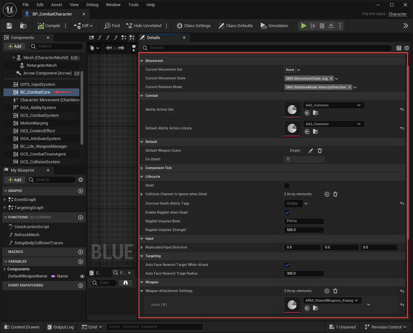Viewport: 413px width, 333px height.
Task: Open the Content Drawer
Action: tap(22, 327)
